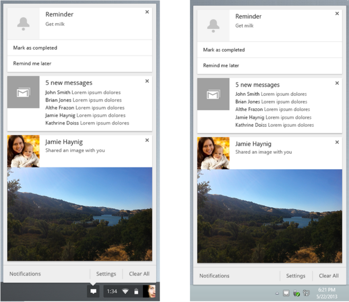
Task: Click Clear All in the right notification panel
Action: pyautogui.click(x=329, y=276)
